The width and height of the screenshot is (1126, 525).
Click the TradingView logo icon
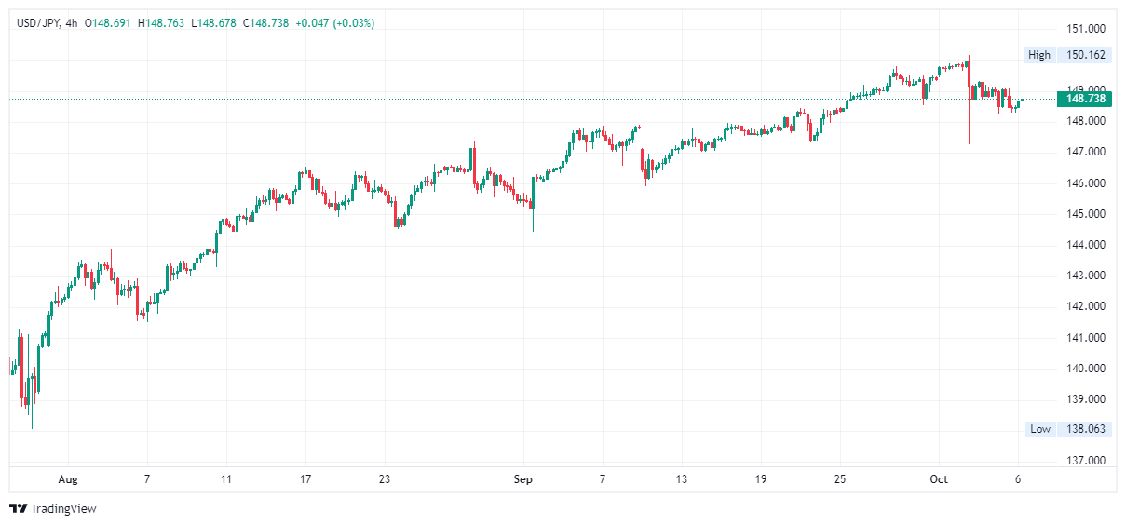point(18,508)
